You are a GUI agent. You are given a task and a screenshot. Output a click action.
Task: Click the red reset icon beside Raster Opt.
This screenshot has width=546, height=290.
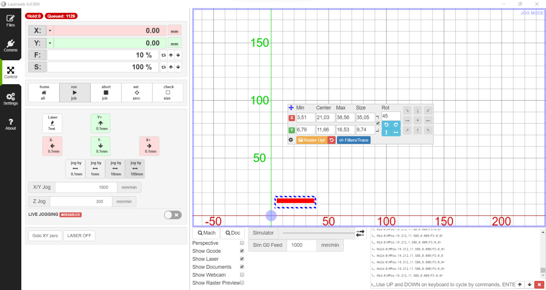(x=331, y=140)
